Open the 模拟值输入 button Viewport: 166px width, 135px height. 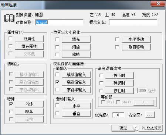click(x=77, y=75)
